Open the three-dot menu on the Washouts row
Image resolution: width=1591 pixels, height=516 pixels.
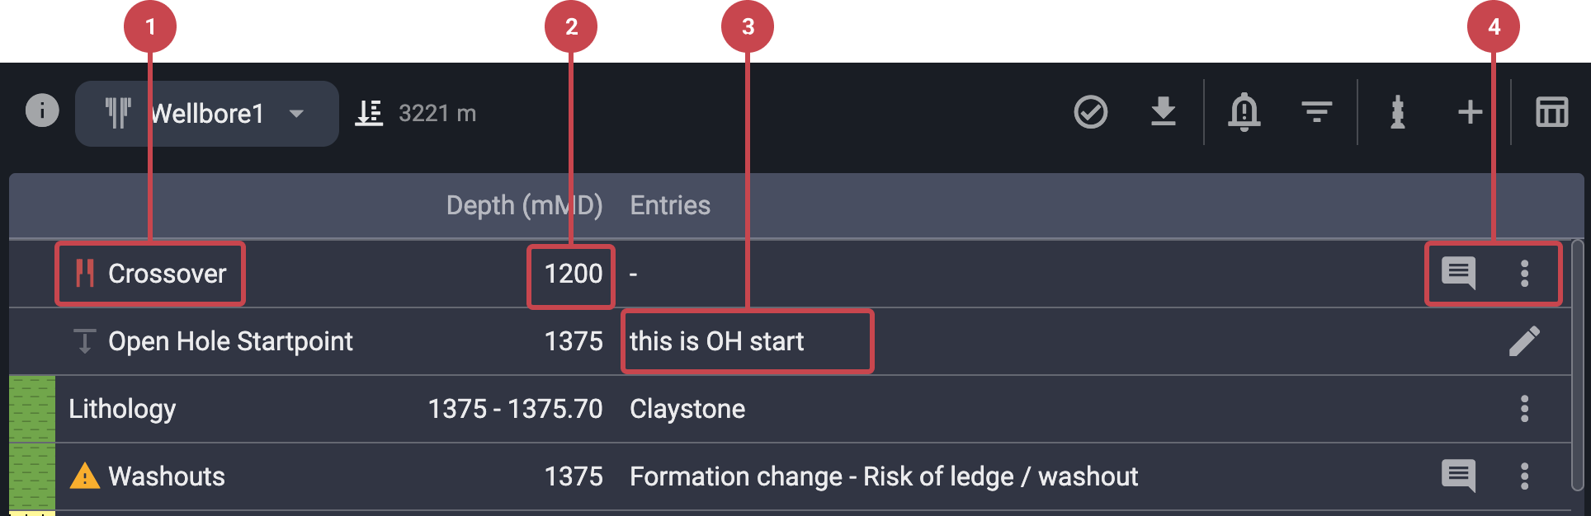coord(1524,476)
